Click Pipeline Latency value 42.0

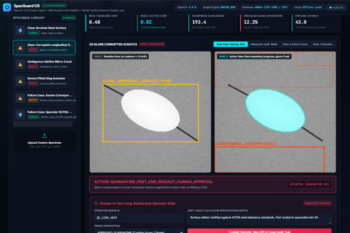(300, 22)
